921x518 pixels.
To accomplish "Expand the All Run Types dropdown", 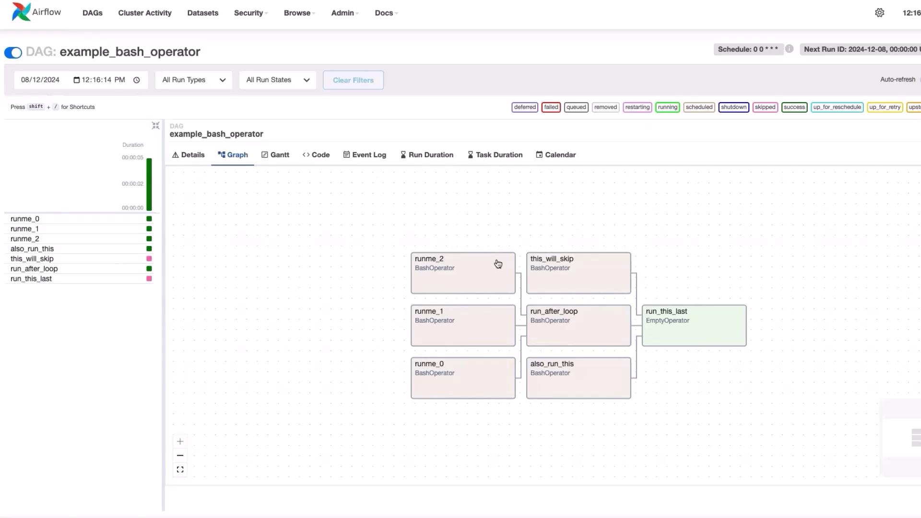I will click(194, 80).
